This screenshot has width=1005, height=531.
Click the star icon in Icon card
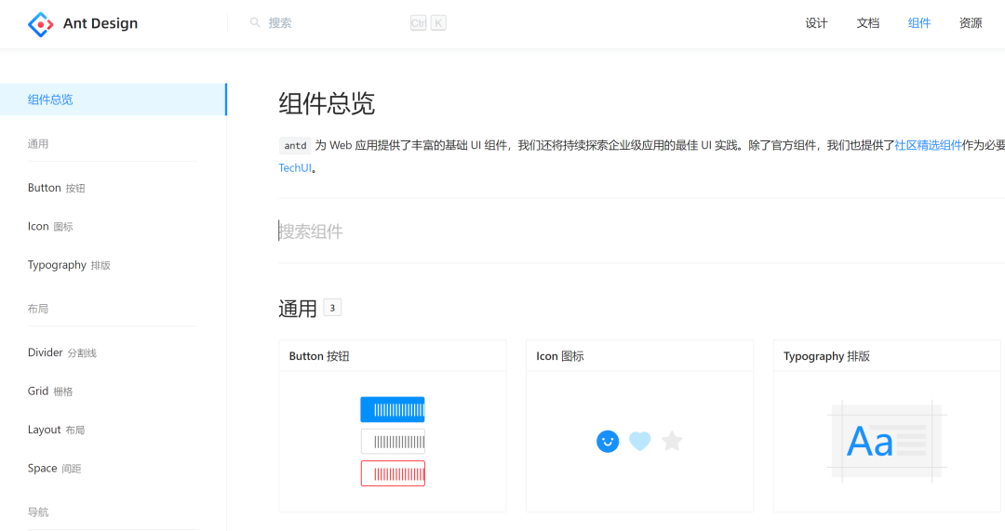(x=672, y=442)
